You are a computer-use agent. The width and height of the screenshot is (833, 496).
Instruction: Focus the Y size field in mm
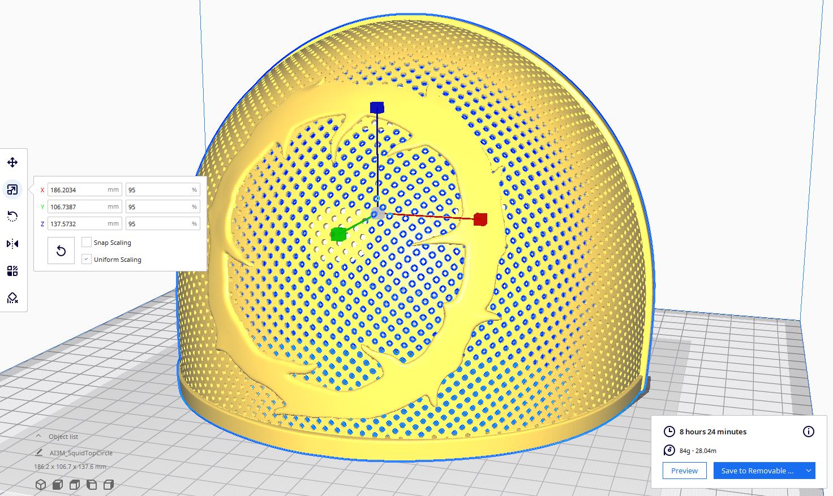click(85, 207)
